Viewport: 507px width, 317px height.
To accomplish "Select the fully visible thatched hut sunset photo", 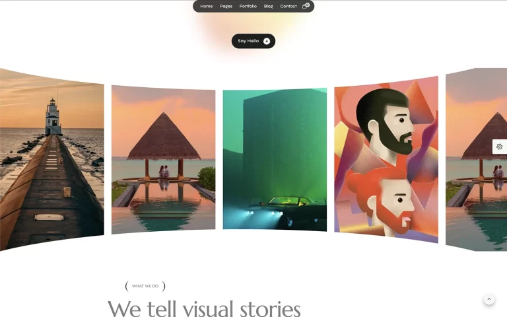I will pyautogui.click(x=163, y=159).
